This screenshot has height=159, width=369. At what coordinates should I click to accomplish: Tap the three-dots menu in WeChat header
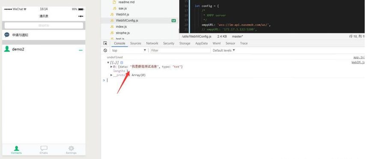(81, 16)
